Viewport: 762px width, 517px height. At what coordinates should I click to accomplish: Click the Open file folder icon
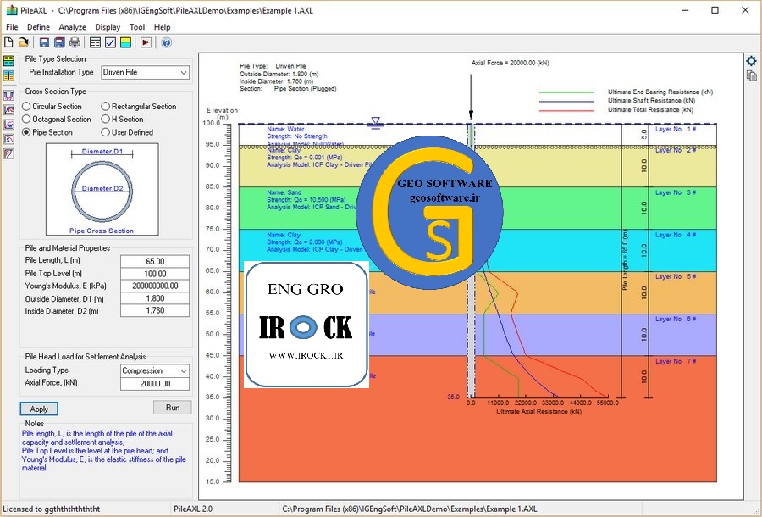pos(25,42)
